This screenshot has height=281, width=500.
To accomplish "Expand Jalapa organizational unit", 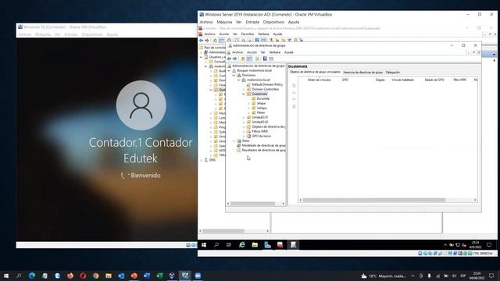I will coord(248,103).
